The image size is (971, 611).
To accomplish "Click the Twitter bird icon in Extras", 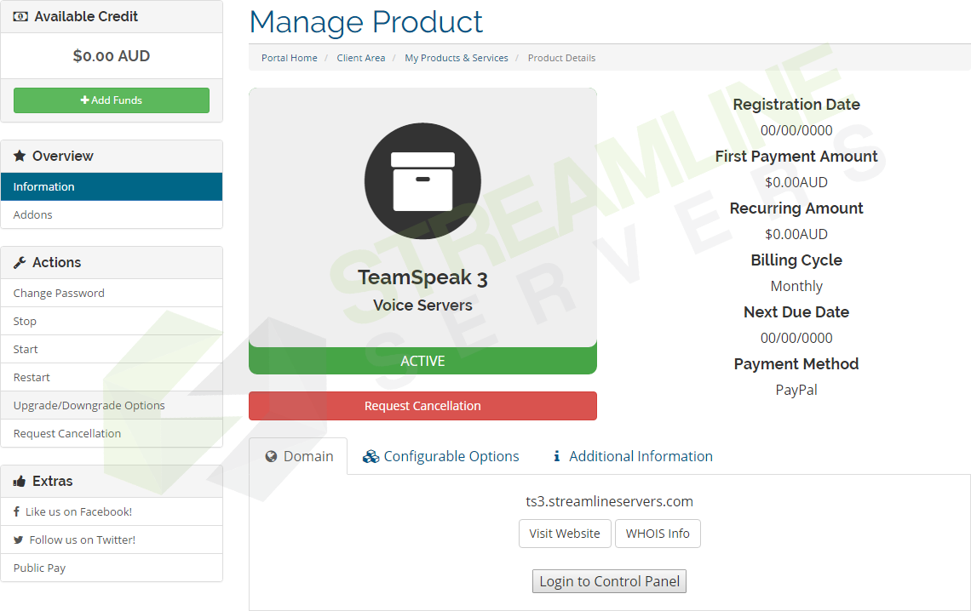I will [x=18, y=540].
